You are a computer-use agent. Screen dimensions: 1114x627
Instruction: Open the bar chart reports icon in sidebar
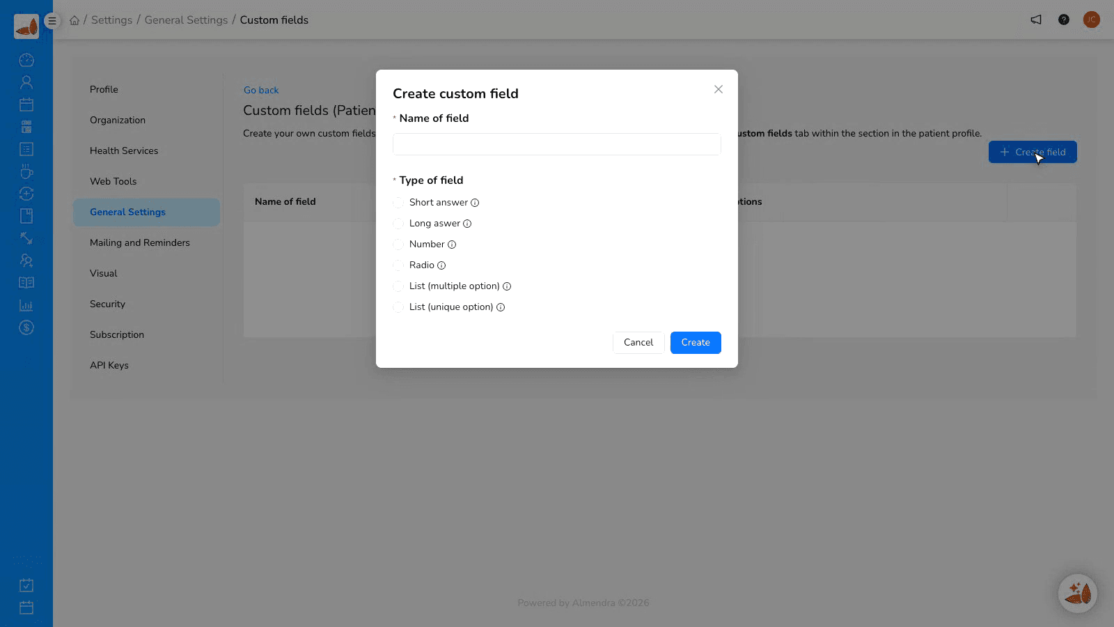26,305
